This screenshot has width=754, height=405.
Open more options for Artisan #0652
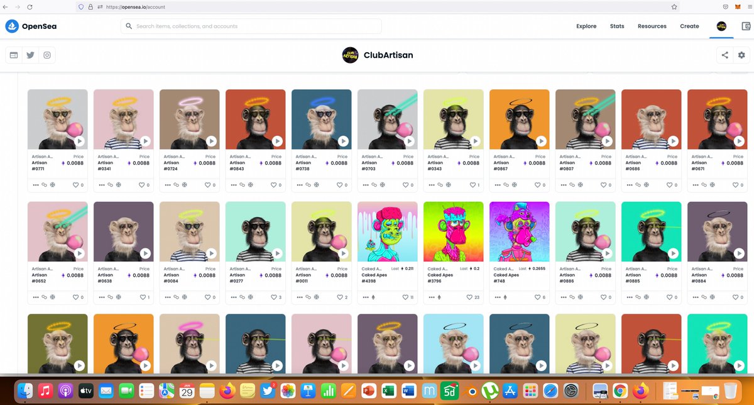point(35,297)
